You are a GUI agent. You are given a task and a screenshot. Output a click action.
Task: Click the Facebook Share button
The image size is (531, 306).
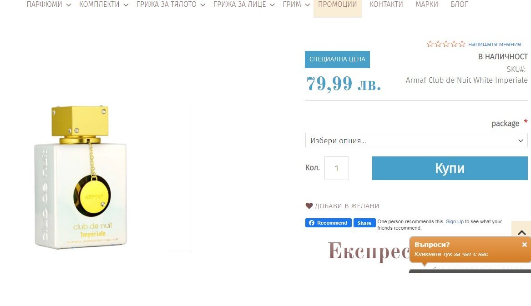(364, 223)
